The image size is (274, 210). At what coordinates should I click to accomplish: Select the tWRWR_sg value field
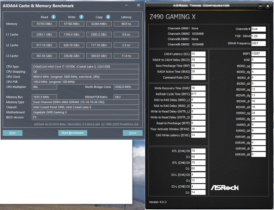(258, 137)
